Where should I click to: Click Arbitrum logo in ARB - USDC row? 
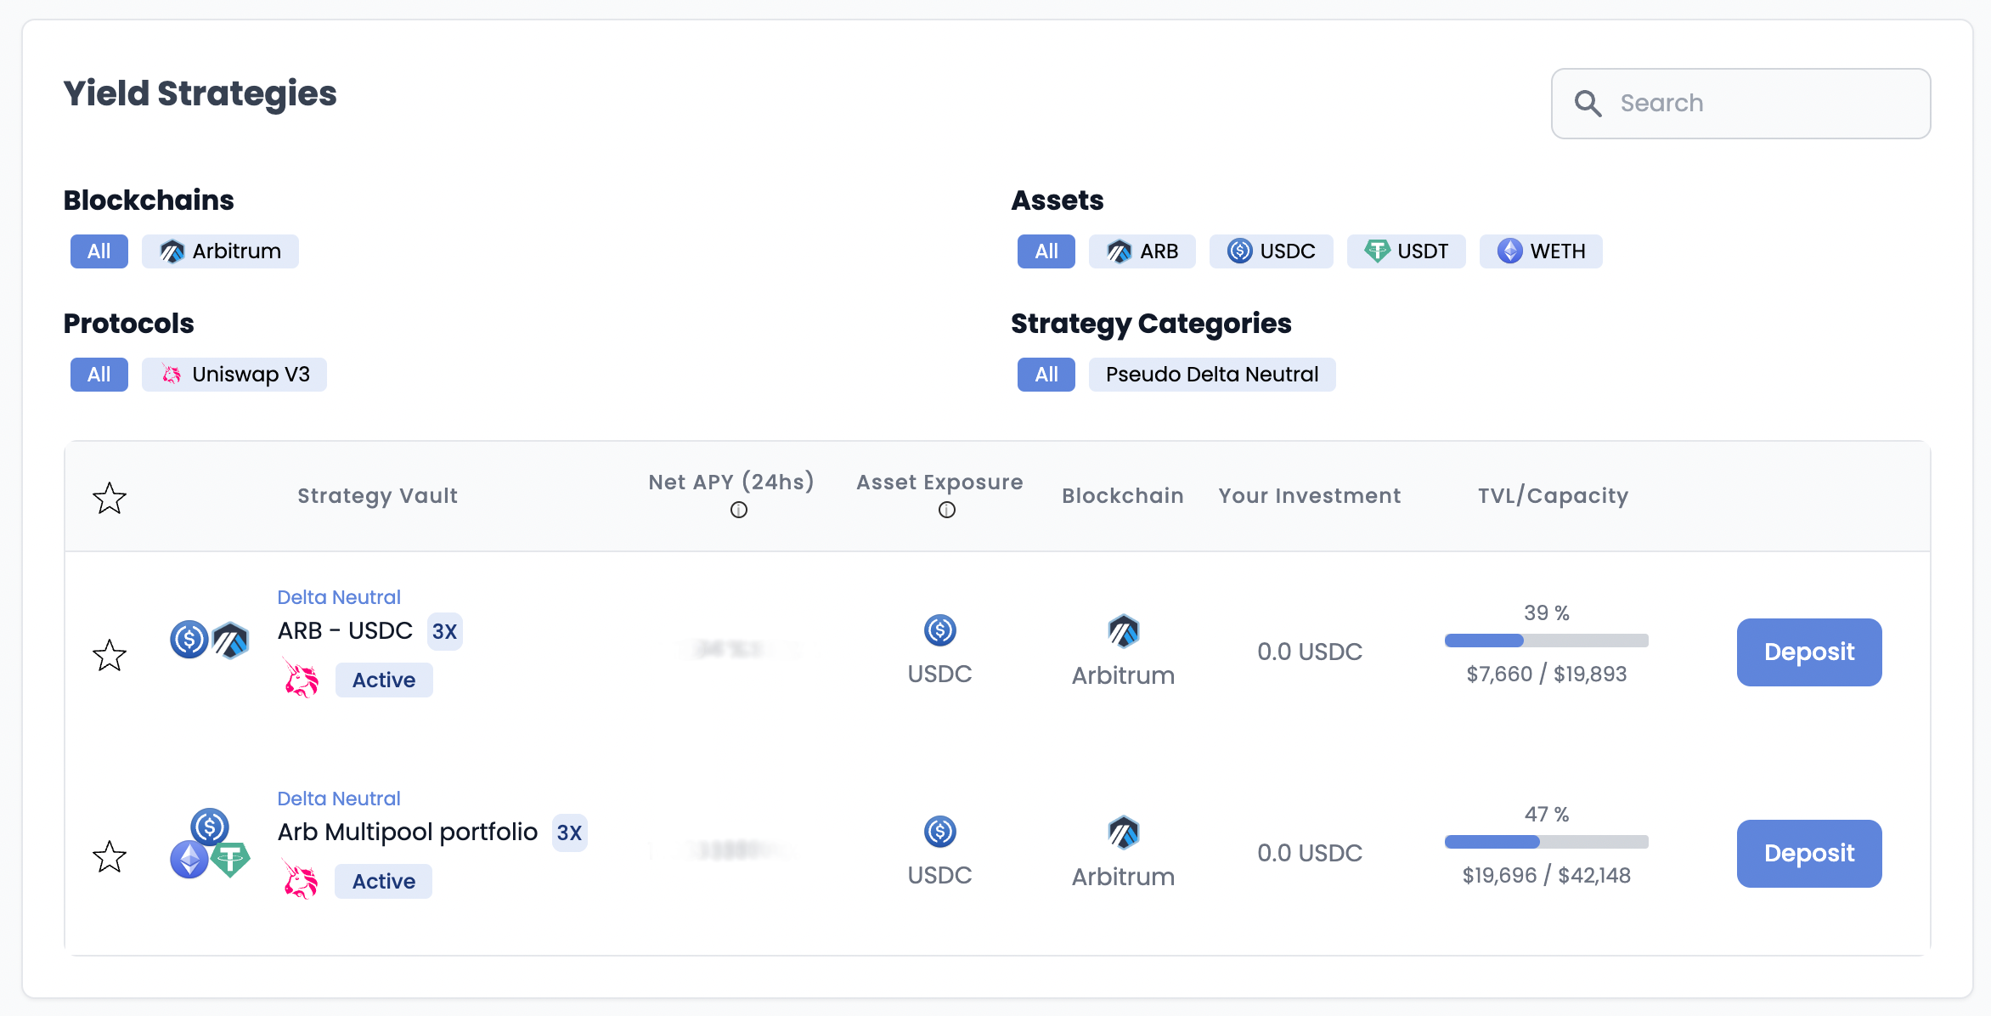[x=1123, y=631]
